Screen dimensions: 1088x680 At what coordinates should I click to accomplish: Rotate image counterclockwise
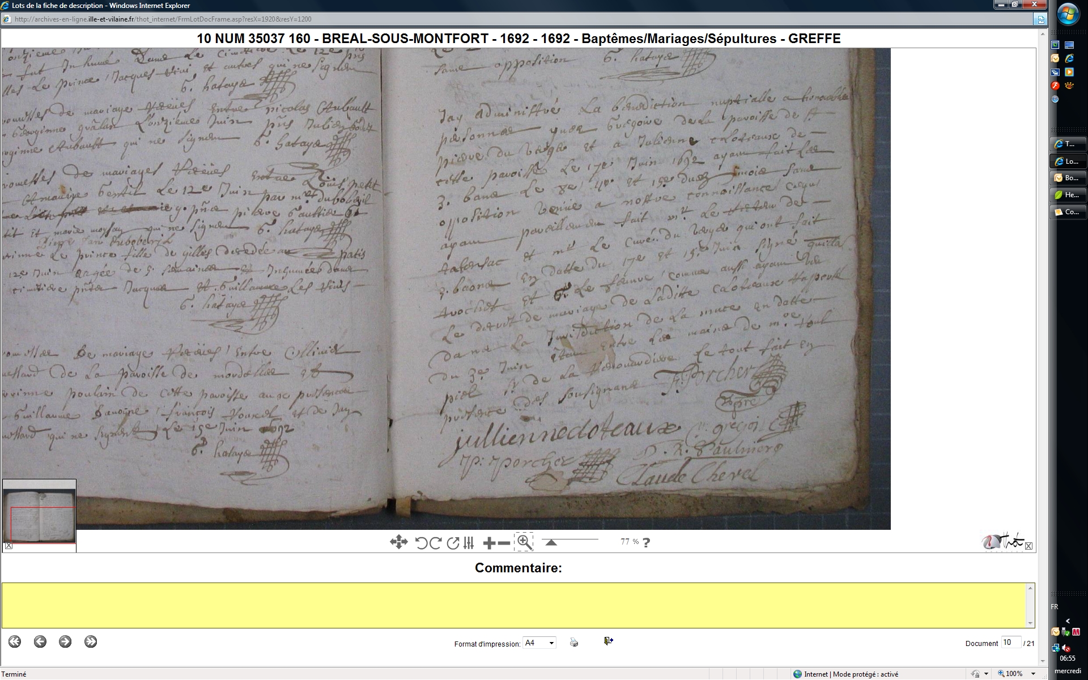click(x=421, y=543)
